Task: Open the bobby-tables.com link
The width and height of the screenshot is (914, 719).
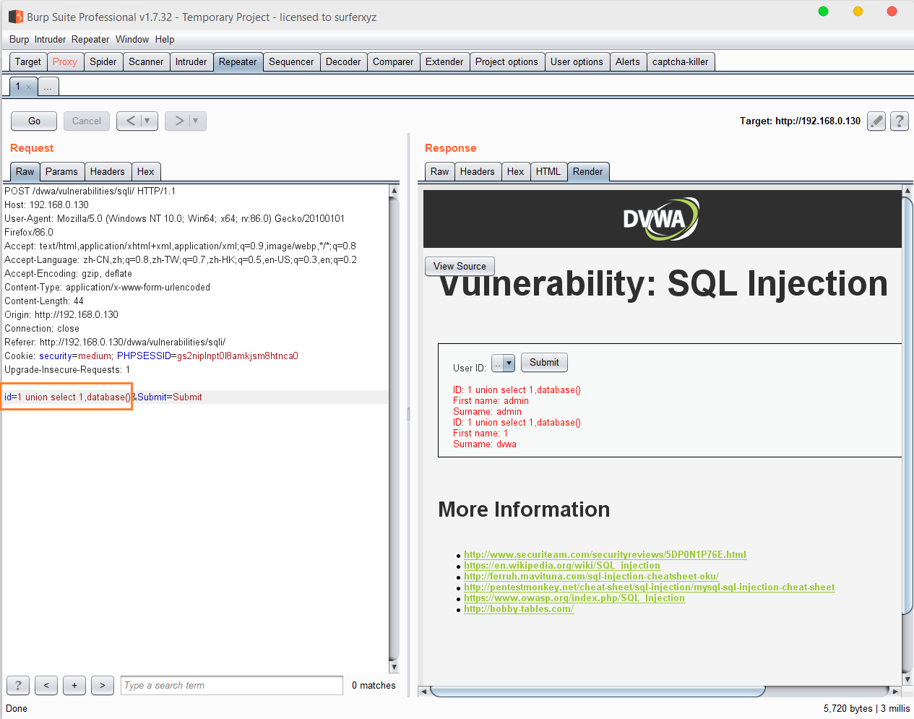Action: tap(519, 608)
